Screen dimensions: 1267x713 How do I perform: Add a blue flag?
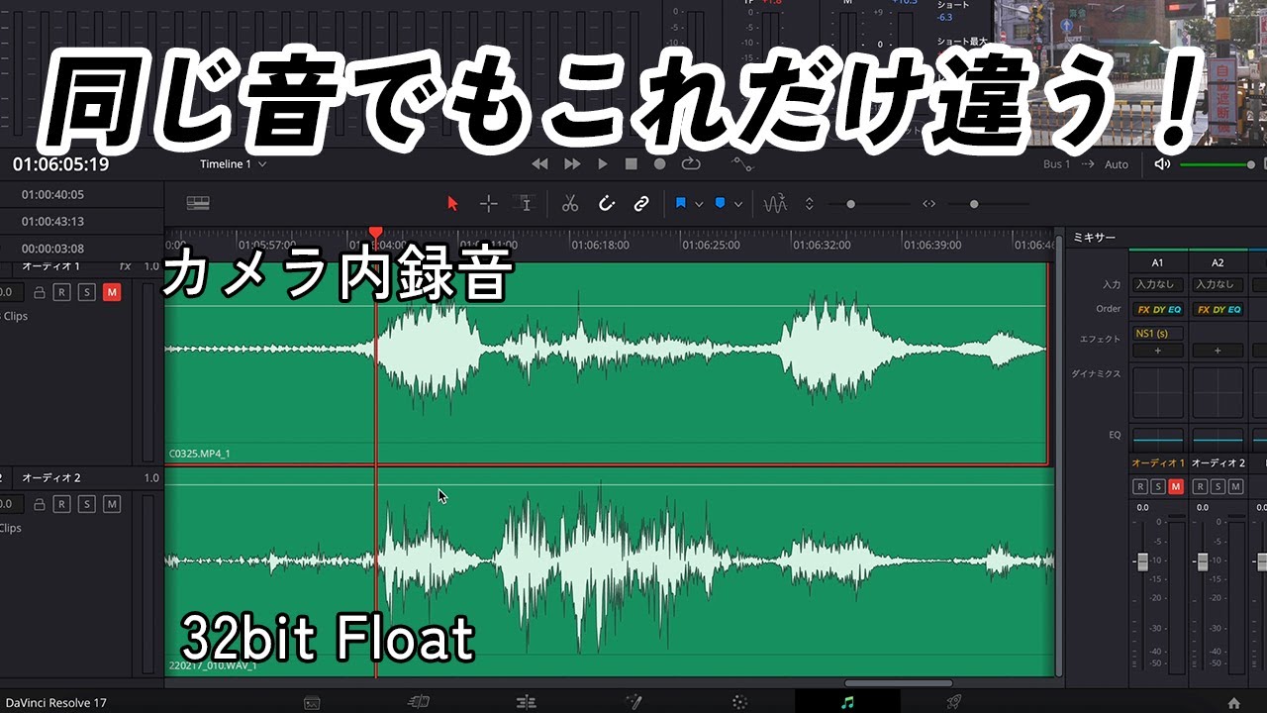(681, 203)
